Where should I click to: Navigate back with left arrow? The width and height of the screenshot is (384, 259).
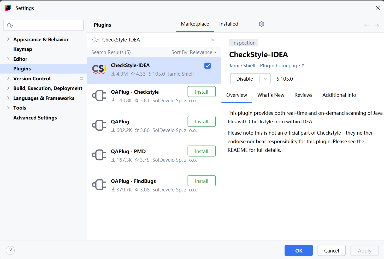click(x=367, y=26)
